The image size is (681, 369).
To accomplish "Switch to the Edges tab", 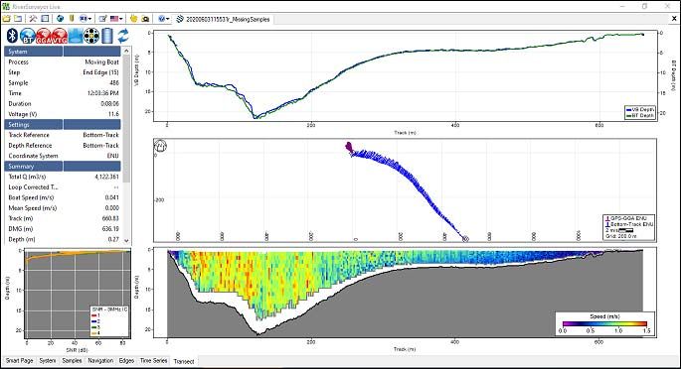I will click(x=126, y=360).
